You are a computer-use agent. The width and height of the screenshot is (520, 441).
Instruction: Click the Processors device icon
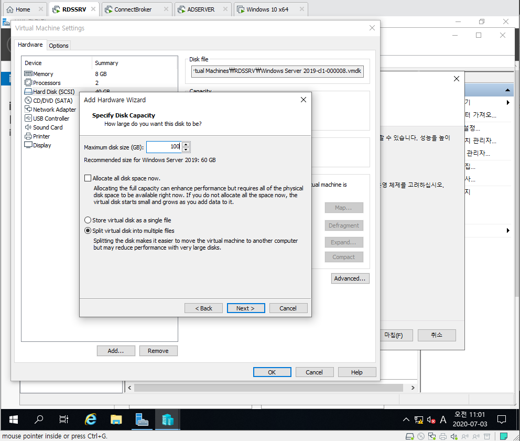click(28, 83)
